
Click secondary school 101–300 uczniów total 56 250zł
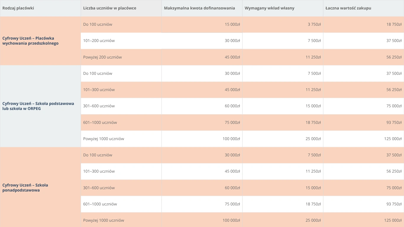tap(363, 171)
